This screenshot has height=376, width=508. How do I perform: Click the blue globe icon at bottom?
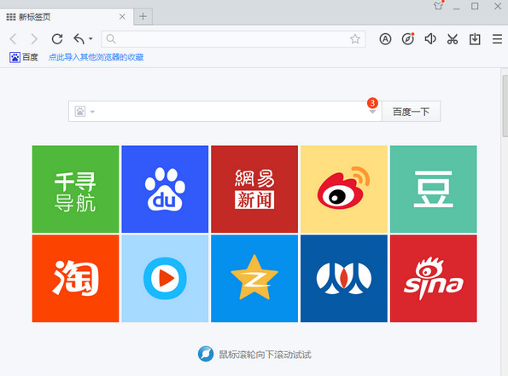(x=206, y=354)
